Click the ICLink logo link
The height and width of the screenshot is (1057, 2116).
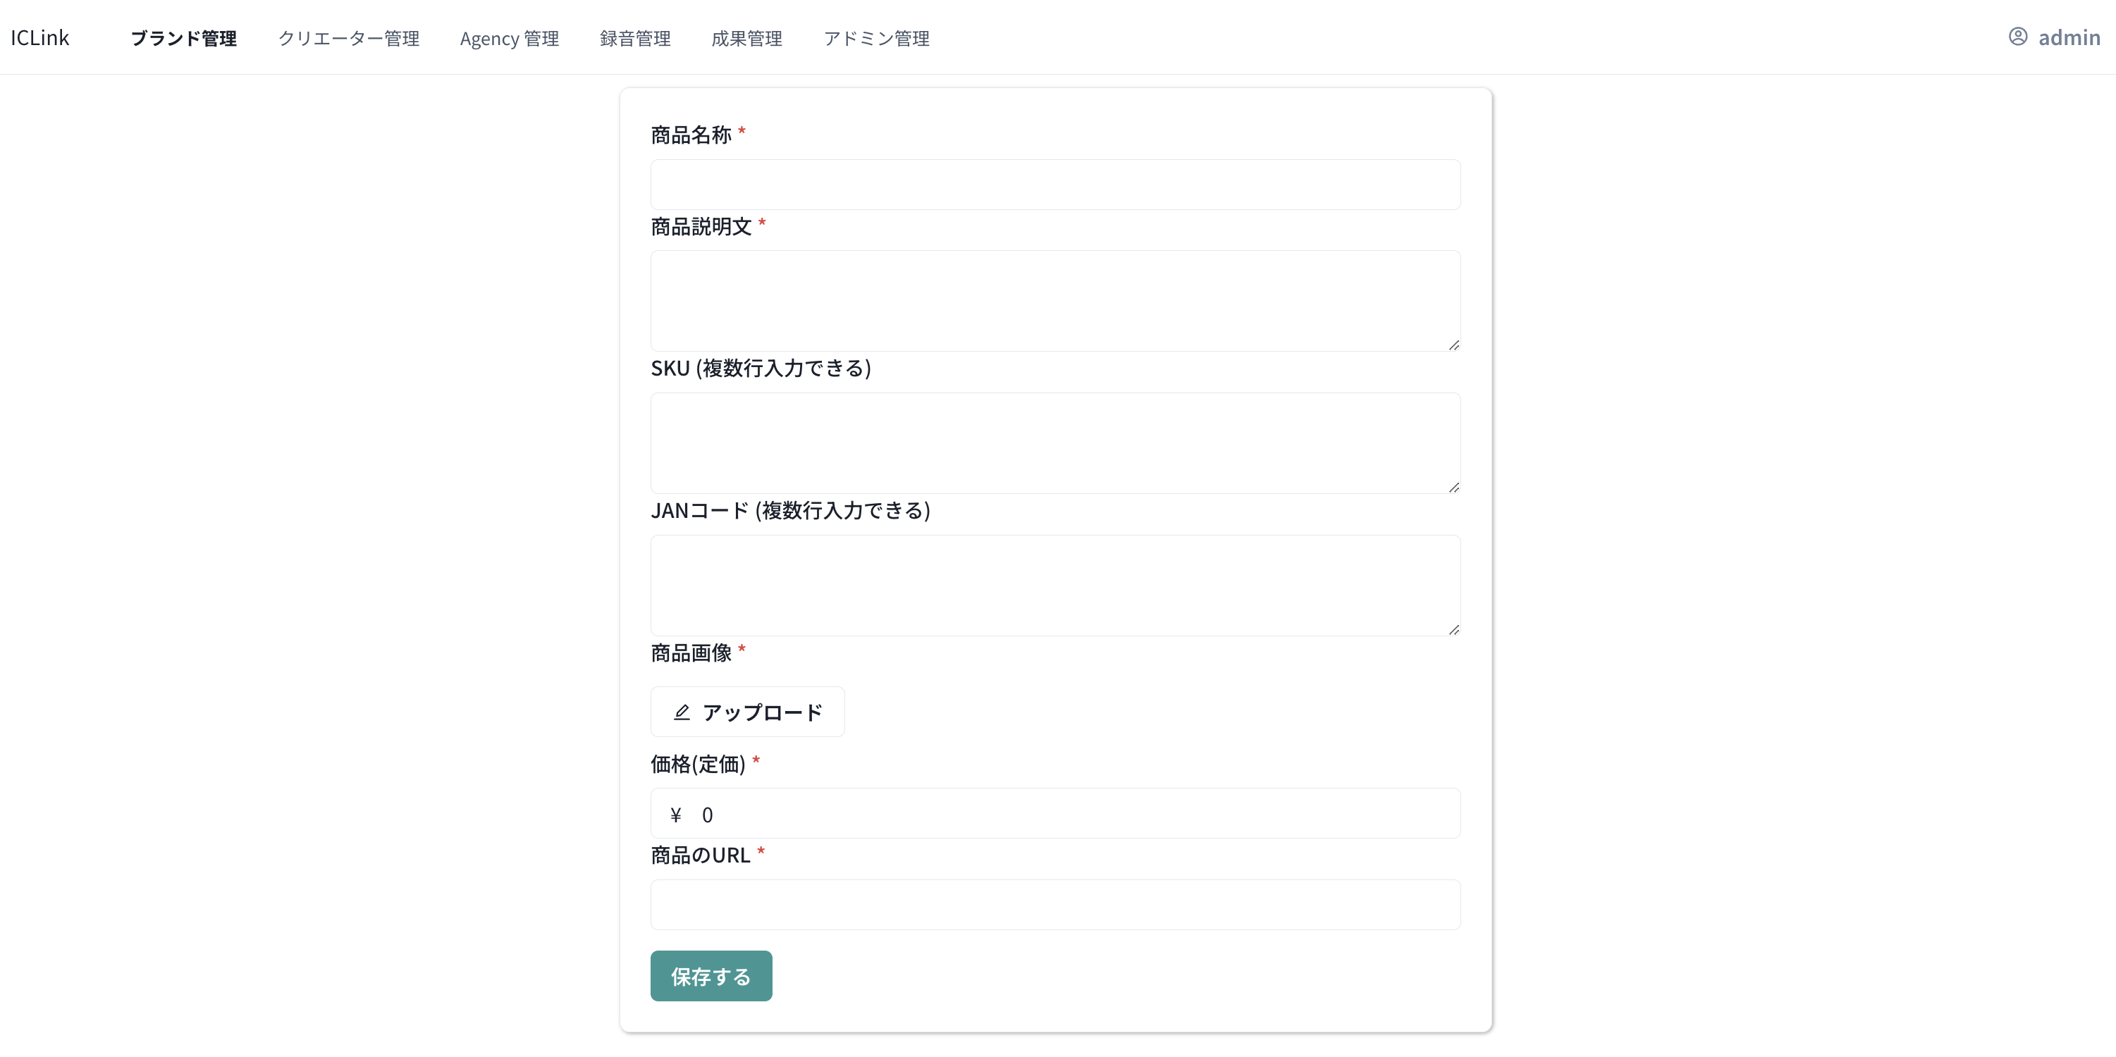click(x=39, y=38)
